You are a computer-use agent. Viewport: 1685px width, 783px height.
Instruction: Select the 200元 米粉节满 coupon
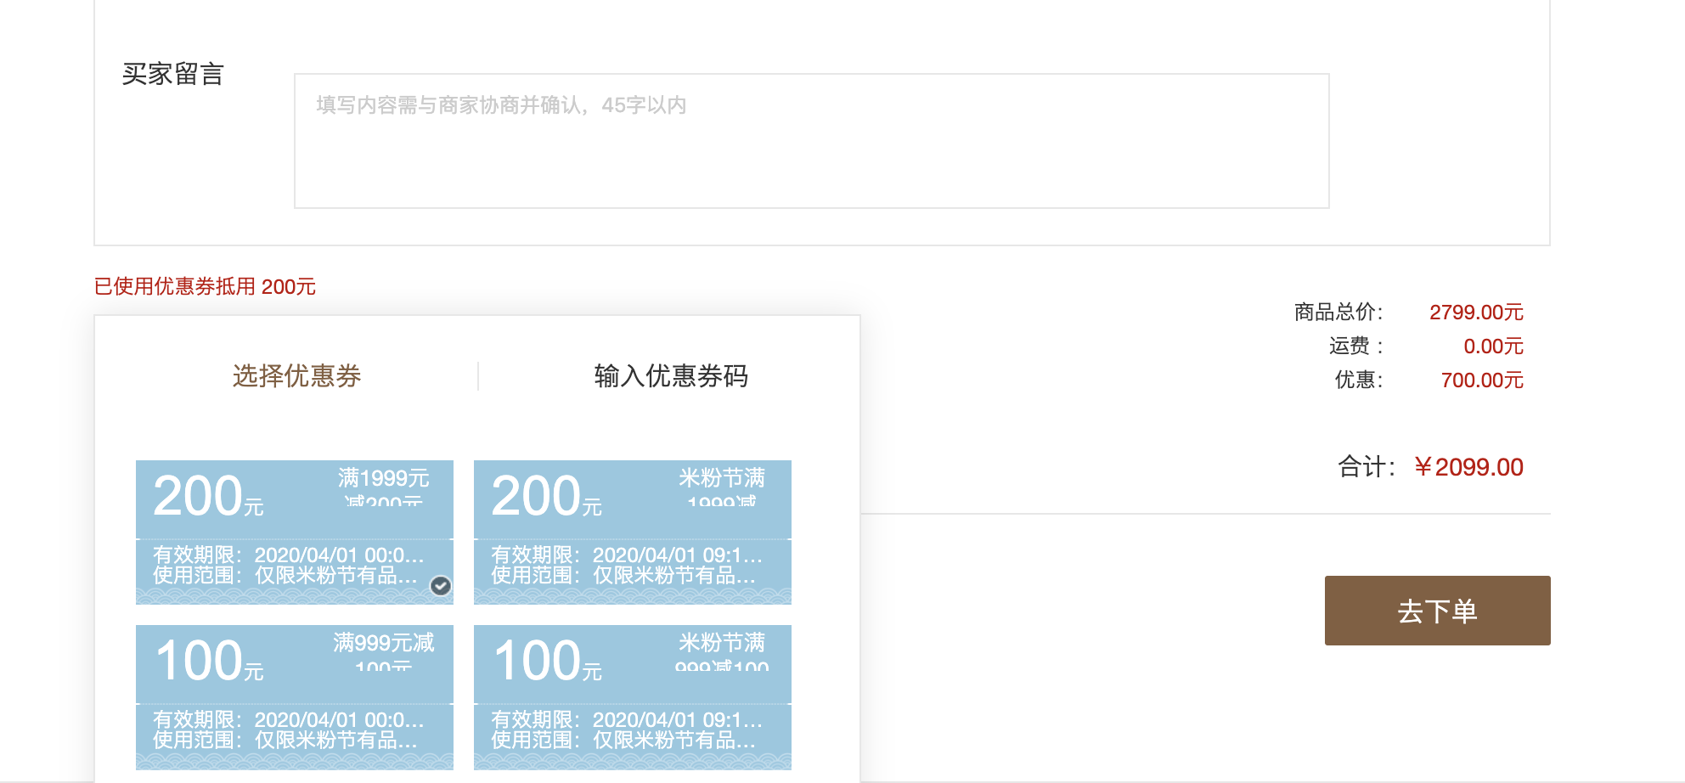(x=632, y=532)
